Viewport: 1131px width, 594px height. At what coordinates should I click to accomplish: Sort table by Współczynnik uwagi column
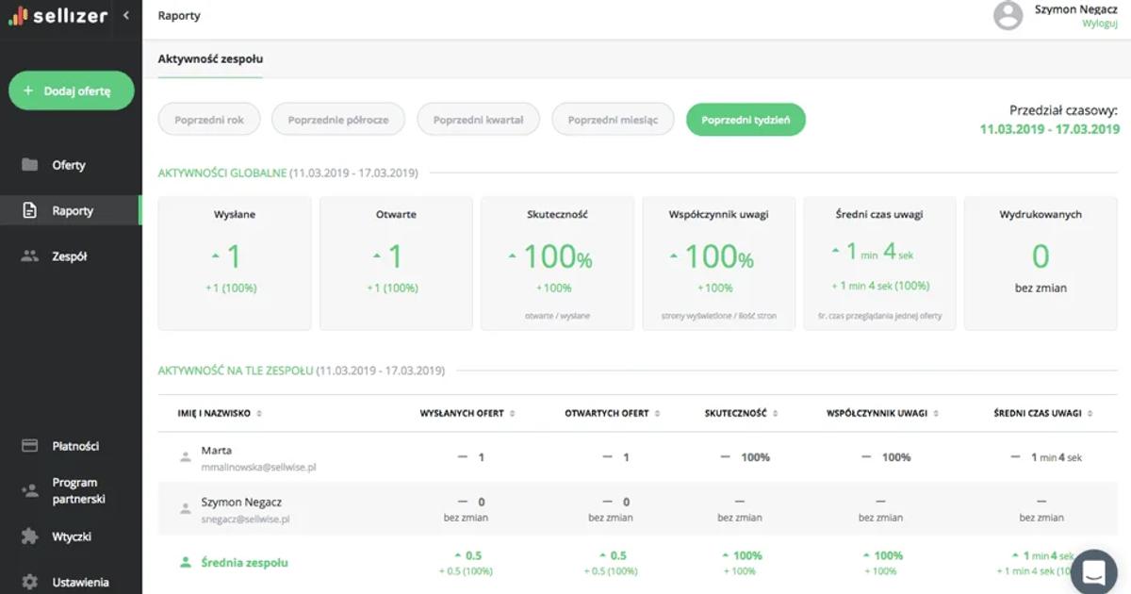(x=882, y=413)
